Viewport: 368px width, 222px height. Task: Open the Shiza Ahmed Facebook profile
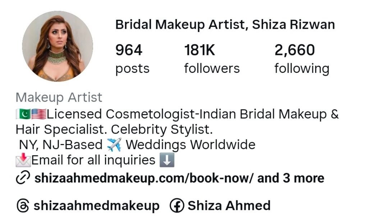point(229,206)
